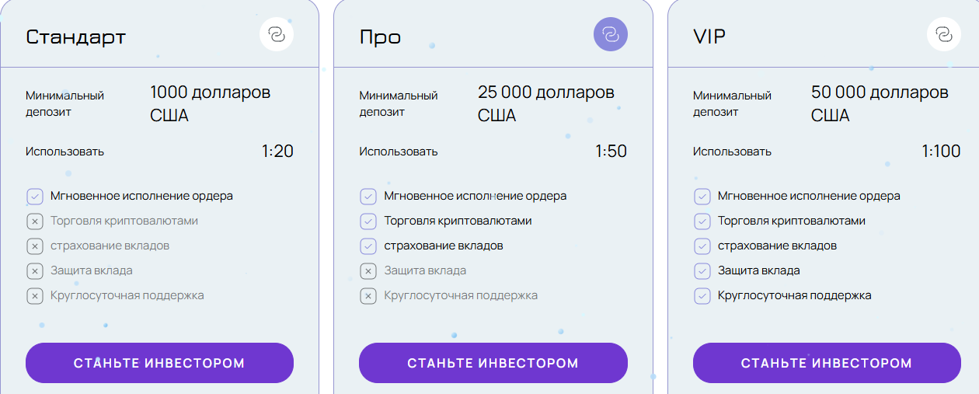979x394 pixels.
Task: Click the 25 000 долларов США deposit amount
Action: point(545,103)
